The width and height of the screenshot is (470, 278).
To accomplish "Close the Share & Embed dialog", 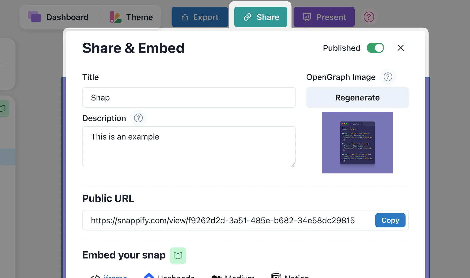I will point(401,48).
